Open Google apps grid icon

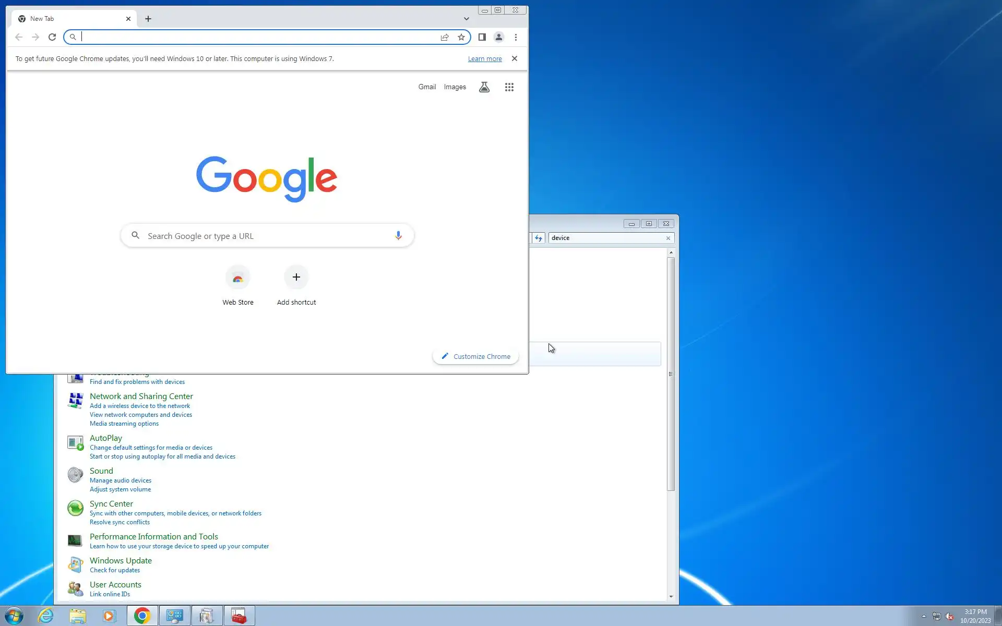pos(509,87)
